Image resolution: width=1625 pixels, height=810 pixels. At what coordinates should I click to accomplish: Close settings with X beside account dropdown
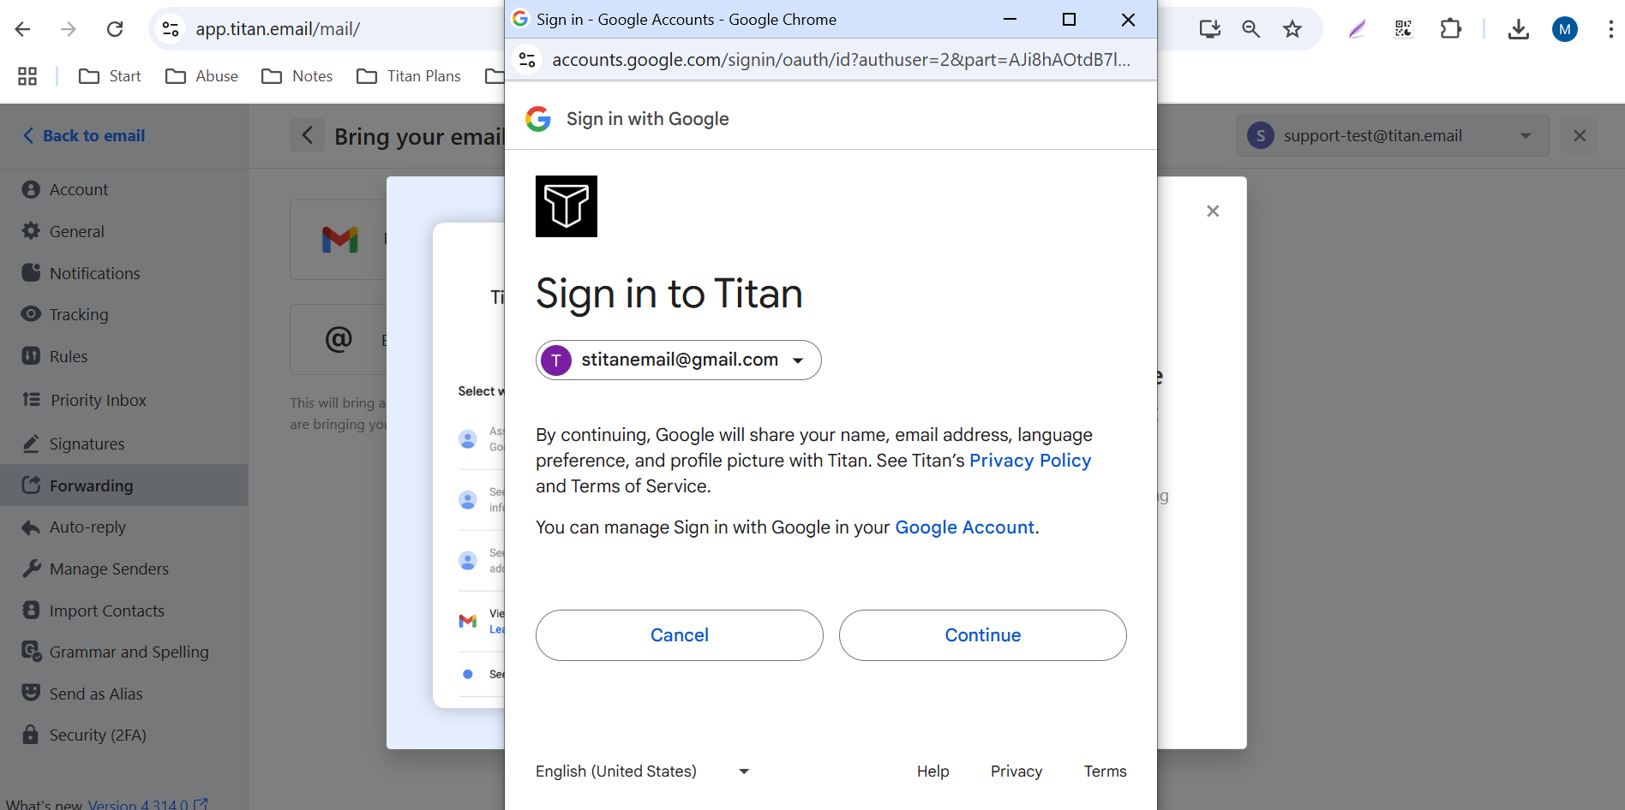1580,135
